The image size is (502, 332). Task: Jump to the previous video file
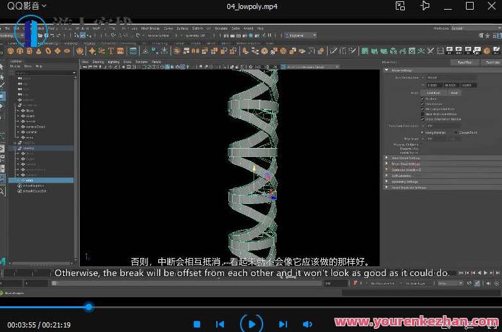click(x=220, y=324)
